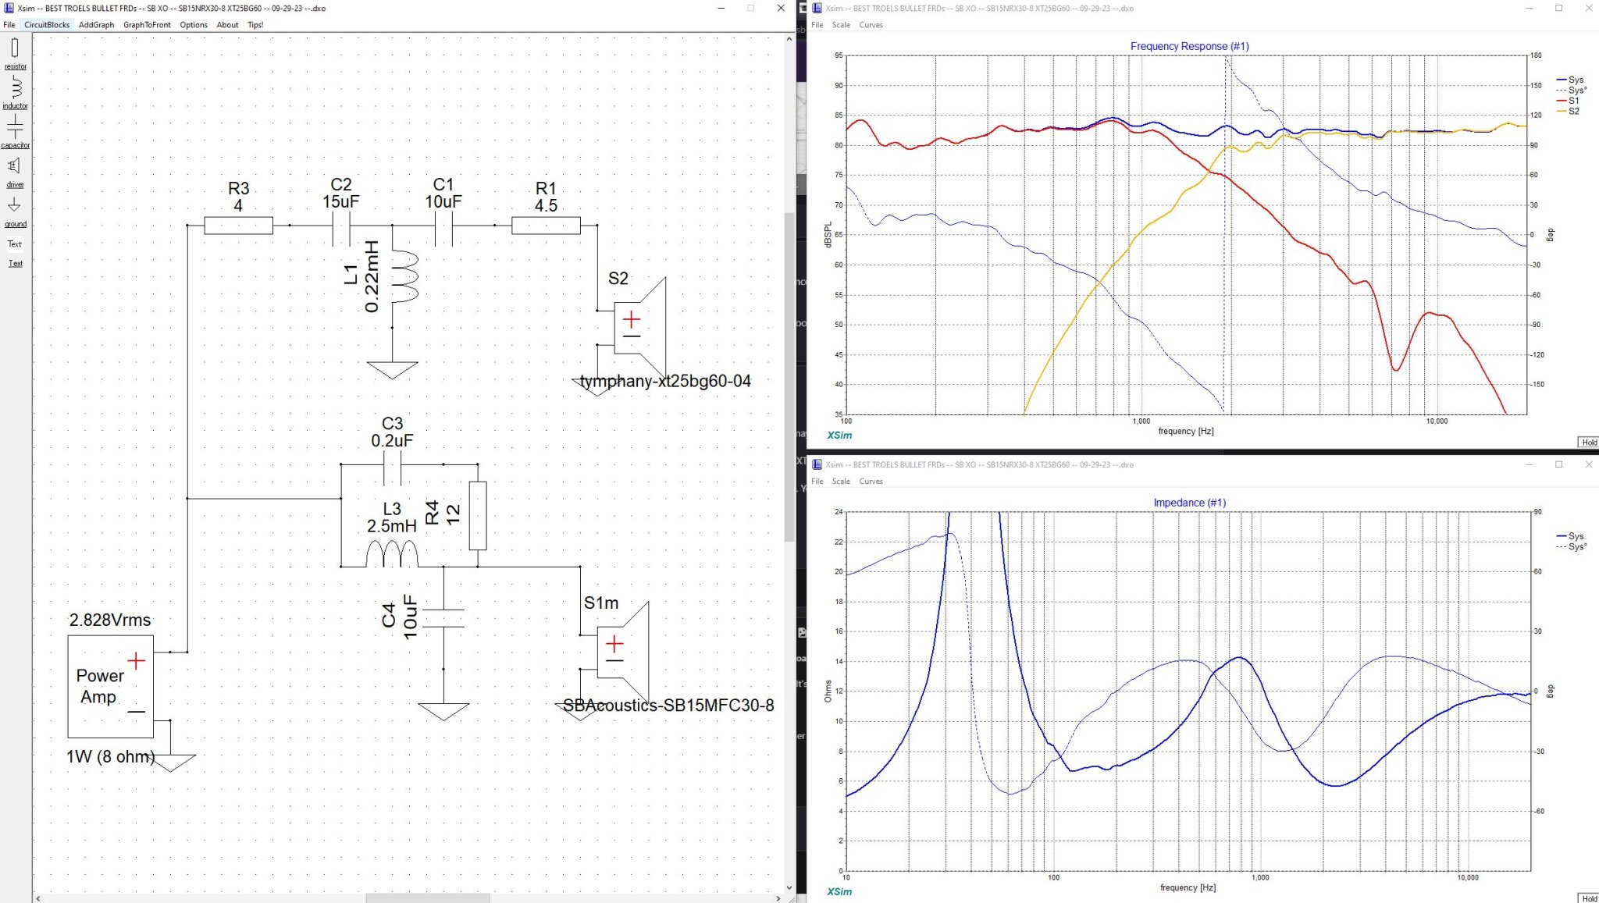Click Sys° dashed legend entry in frequency graph

1572,91
